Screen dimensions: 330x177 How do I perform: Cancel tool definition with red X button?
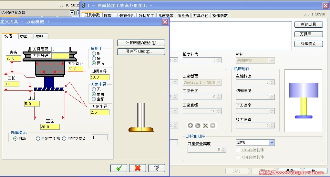[138, 168]
